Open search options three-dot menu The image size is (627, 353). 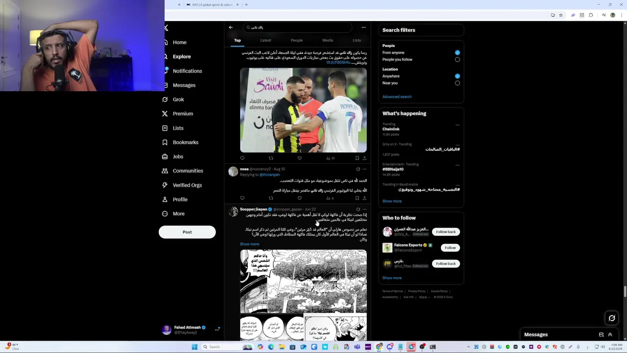tap(363, 27)
